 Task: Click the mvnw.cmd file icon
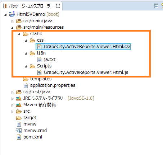point(19,131)
